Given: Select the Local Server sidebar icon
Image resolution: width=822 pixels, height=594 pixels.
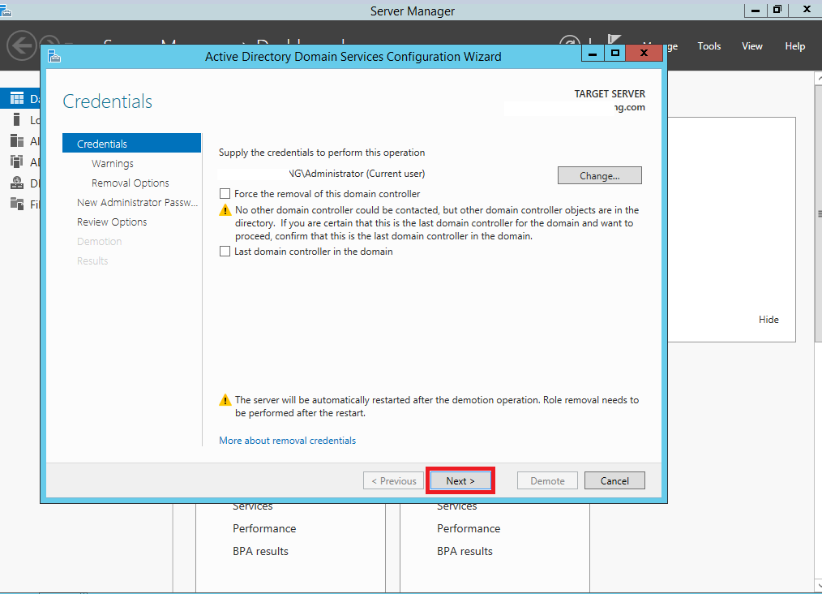Looking at the screenshot, I should 16,119.
